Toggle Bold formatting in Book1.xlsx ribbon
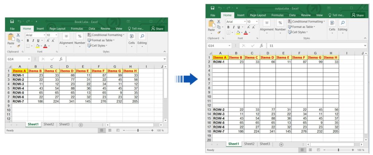 (28, 40)
